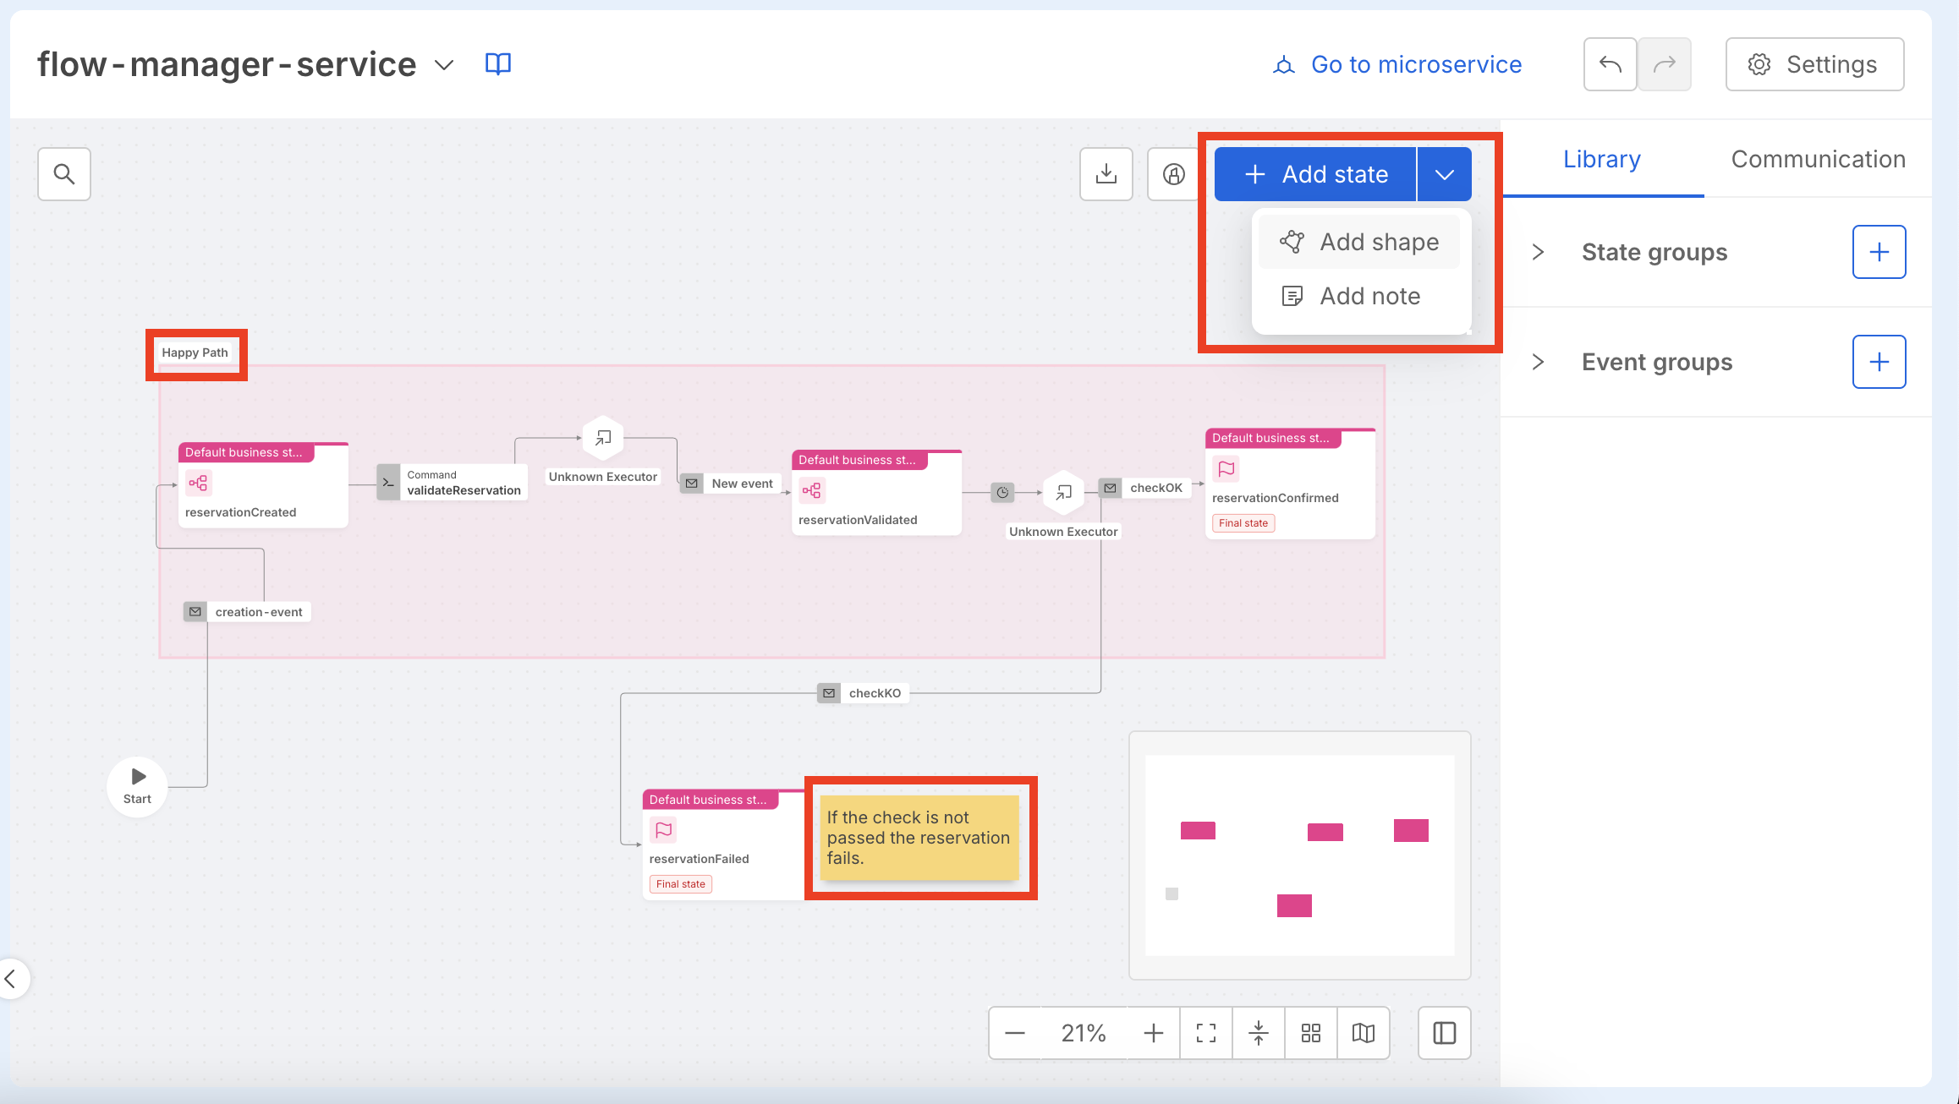The image size is (1959, 1104).
Task: Click the minimap icon in the zoom bar
Action: pos(1363,1032)
